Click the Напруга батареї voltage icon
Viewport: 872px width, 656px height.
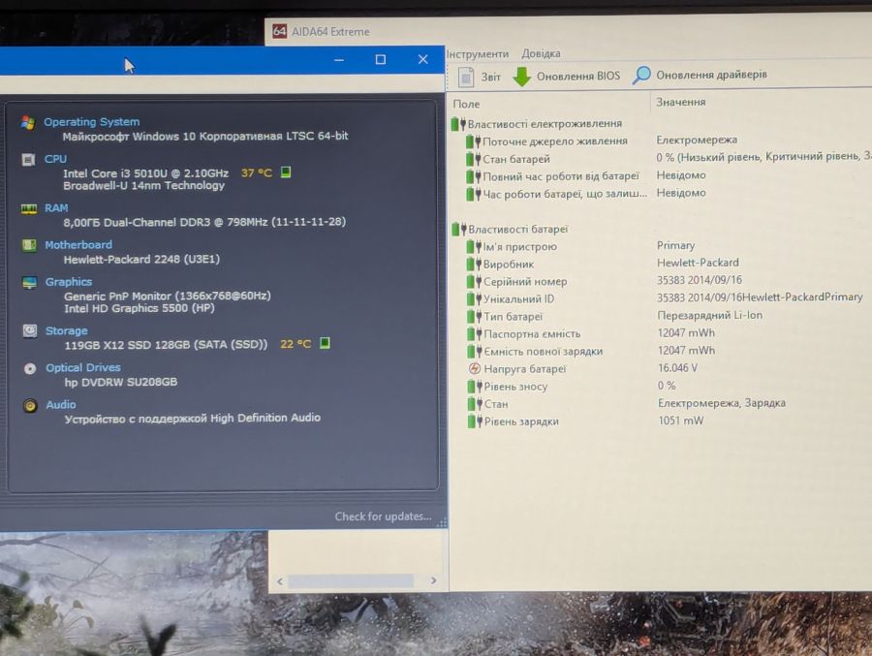[x=475, y=368]
